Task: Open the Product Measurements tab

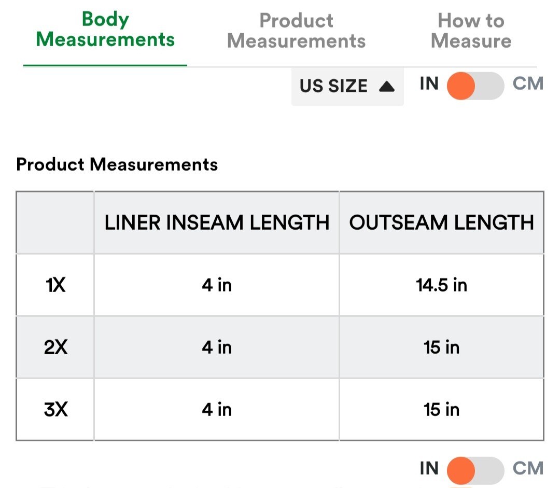Action: (x=297, y=31)
